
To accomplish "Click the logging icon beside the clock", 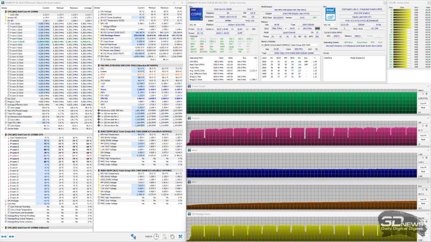I will pos(164,236).
